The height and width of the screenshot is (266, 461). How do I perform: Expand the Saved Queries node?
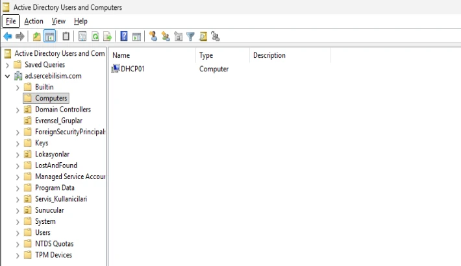[8, 65]
